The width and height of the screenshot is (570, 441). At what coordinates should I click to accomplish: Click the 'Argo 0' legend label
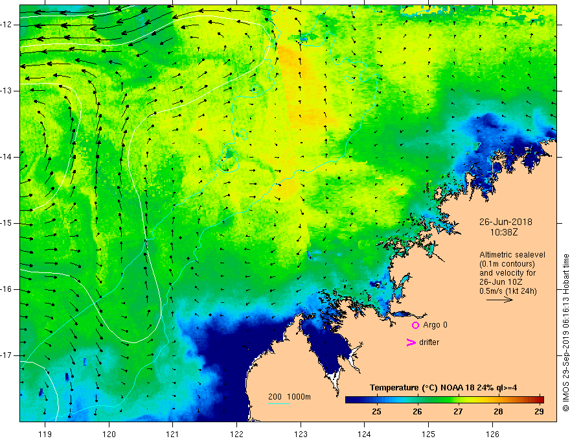[x=435, y=325]
